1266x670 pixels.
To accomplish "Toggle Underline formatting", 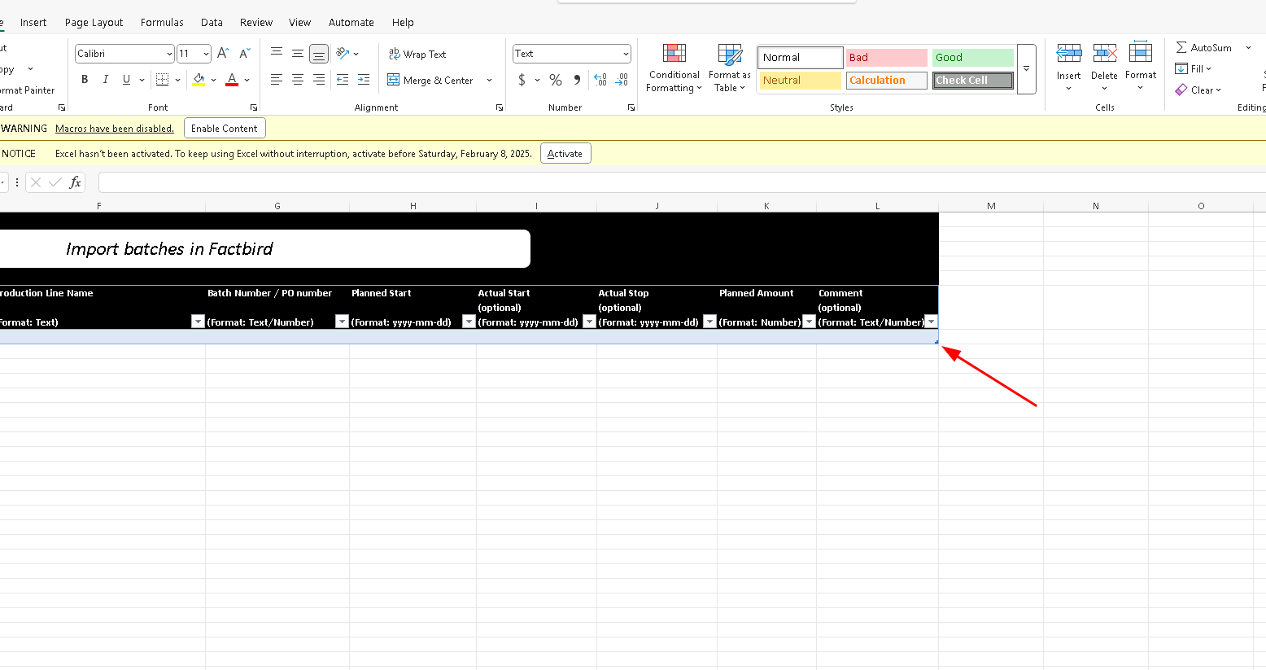I will (x=126, y=80).
